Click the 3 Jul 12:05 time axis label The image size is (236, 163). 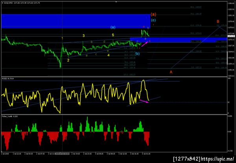click(x=123, y=154)
